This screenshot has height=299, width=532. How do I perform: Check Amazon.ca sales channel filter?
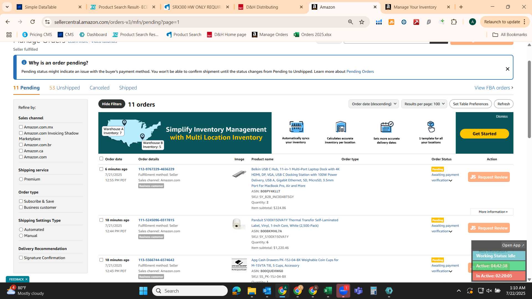(x=21, y=151)
